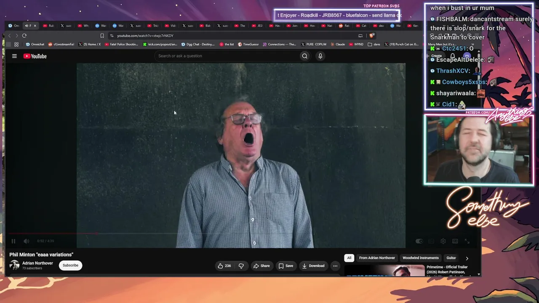Share the Phil Minton video
This screenshot has width=539, height=303.
pos(261,266)
